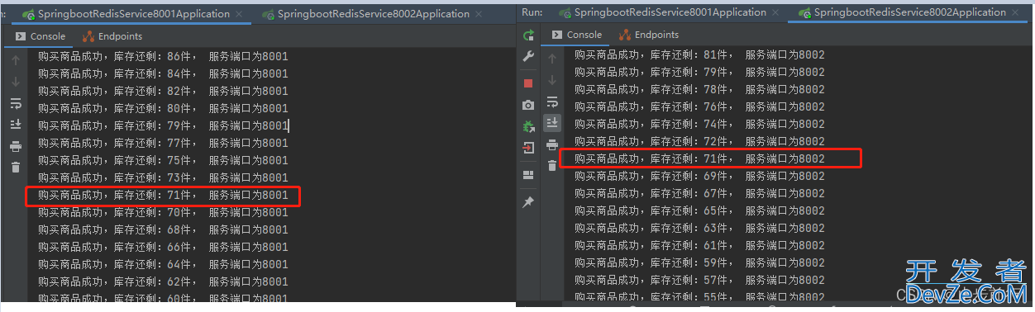
Task: Click the 8002 log line showing 63件
Action: (x=699, y=228)
